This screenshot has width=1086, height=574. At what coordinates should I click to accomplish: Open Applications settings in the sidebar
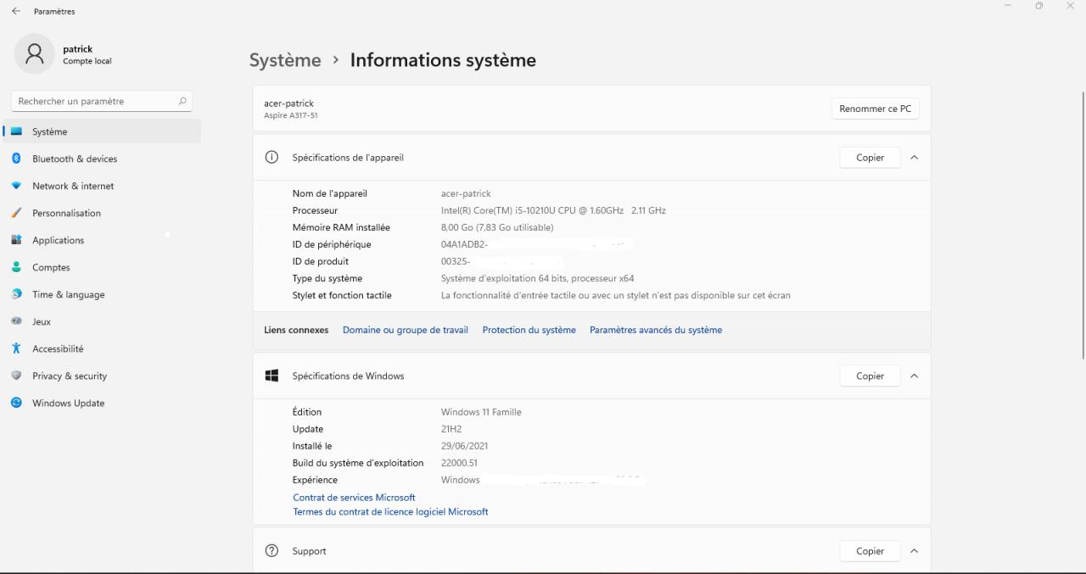[58, 240]
